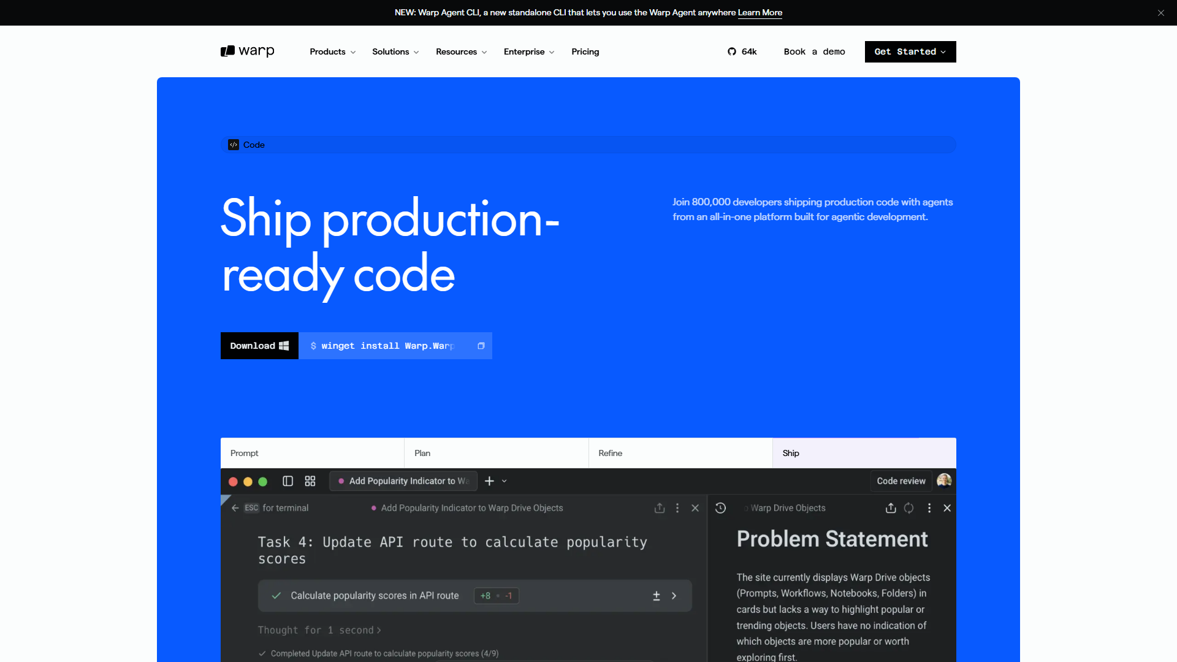Select the Ship tab
The image size is (1177, 662).
tap(864, 453)
